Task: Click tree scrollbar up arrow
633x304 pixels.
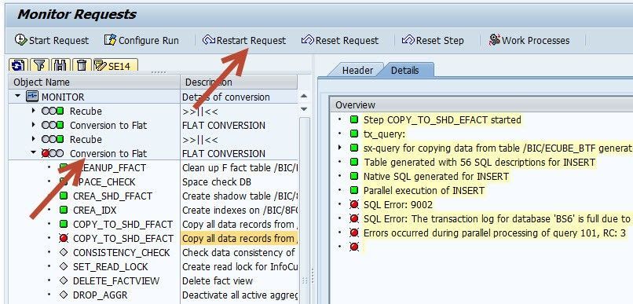Action: point(304,96)
